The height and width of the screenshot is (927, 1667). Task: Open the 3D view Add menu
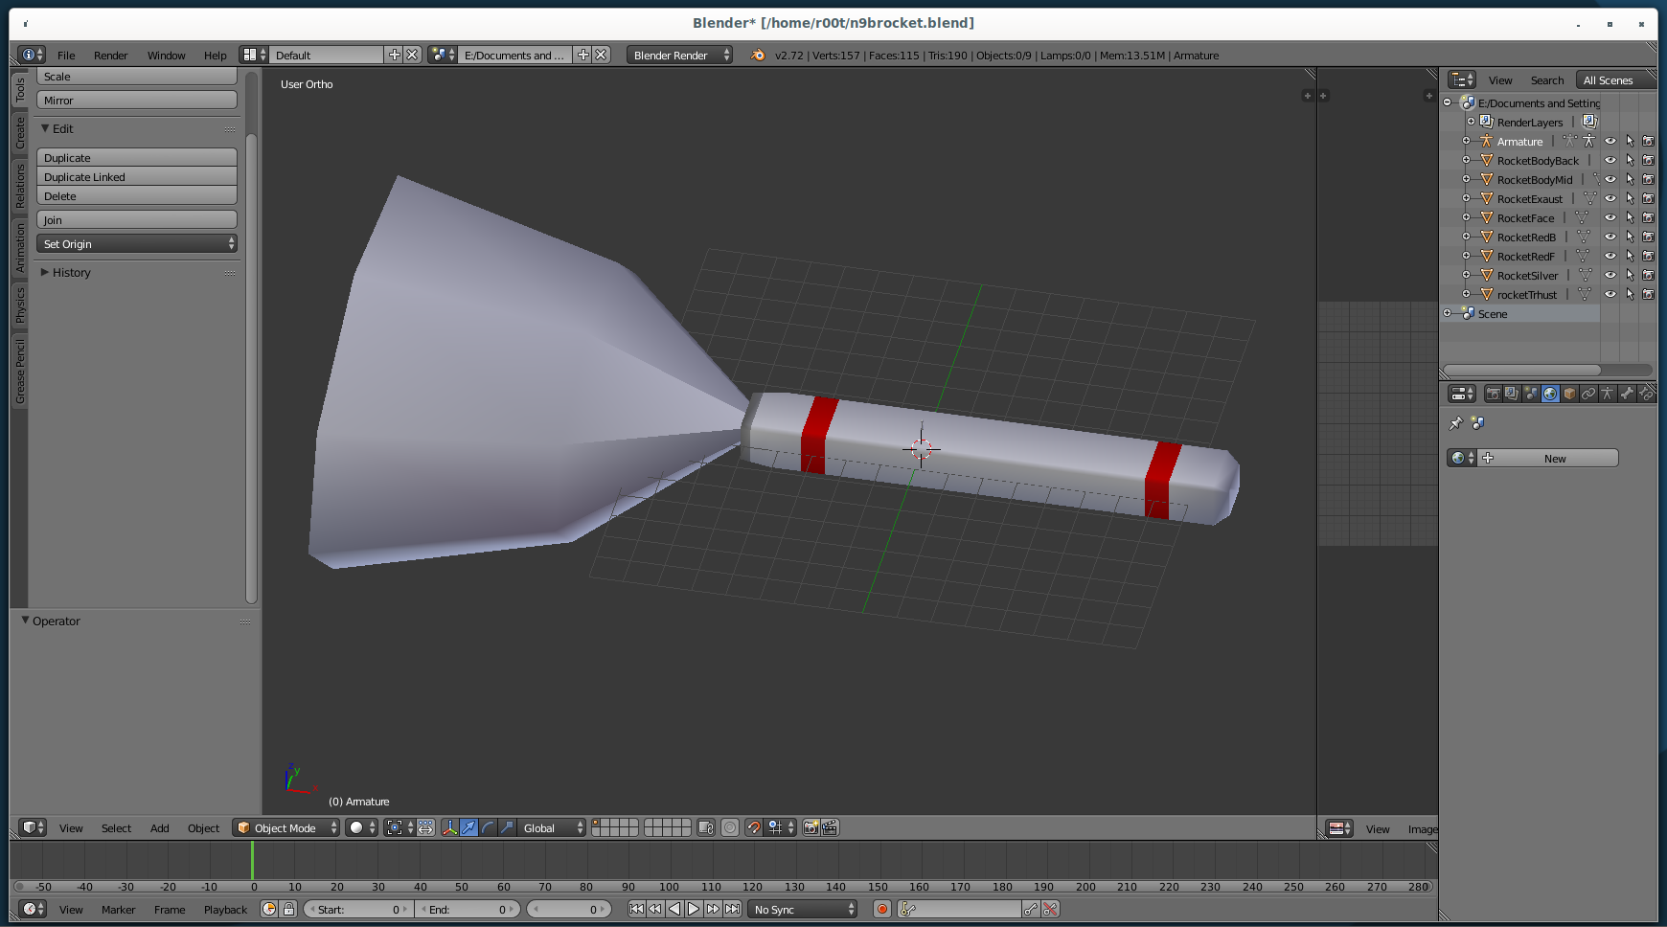[160, 827]
